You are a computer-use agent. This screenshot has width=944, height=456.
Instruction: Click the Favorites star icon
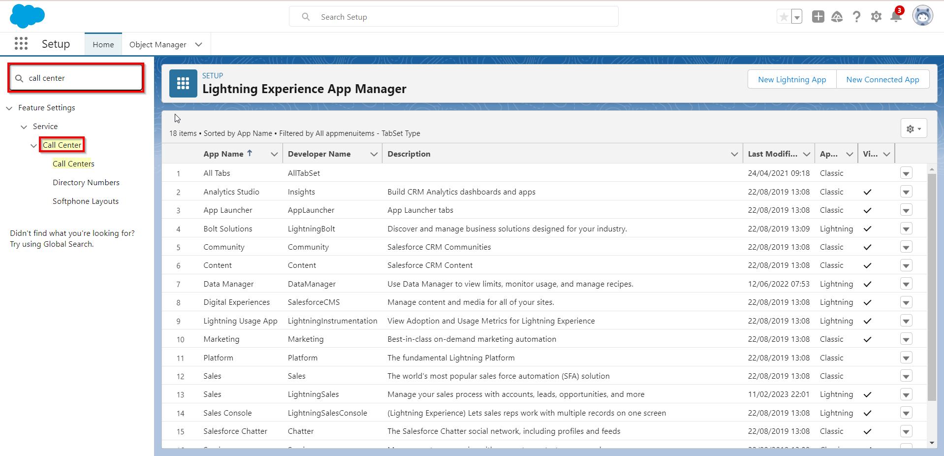coord(784,17)
